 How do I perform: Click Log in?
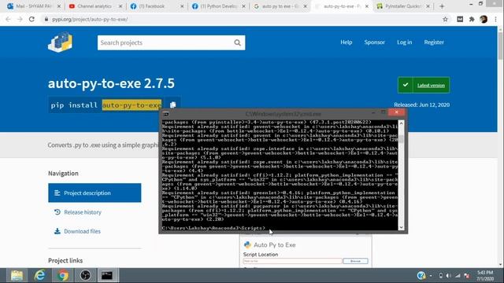pos(404,42)
